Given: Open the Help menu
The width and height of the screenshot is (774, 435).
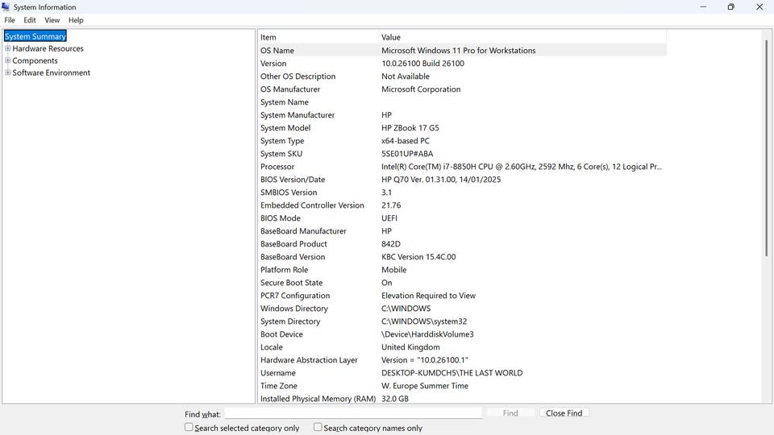Looking at the screenshot, I should click(76, 20).
